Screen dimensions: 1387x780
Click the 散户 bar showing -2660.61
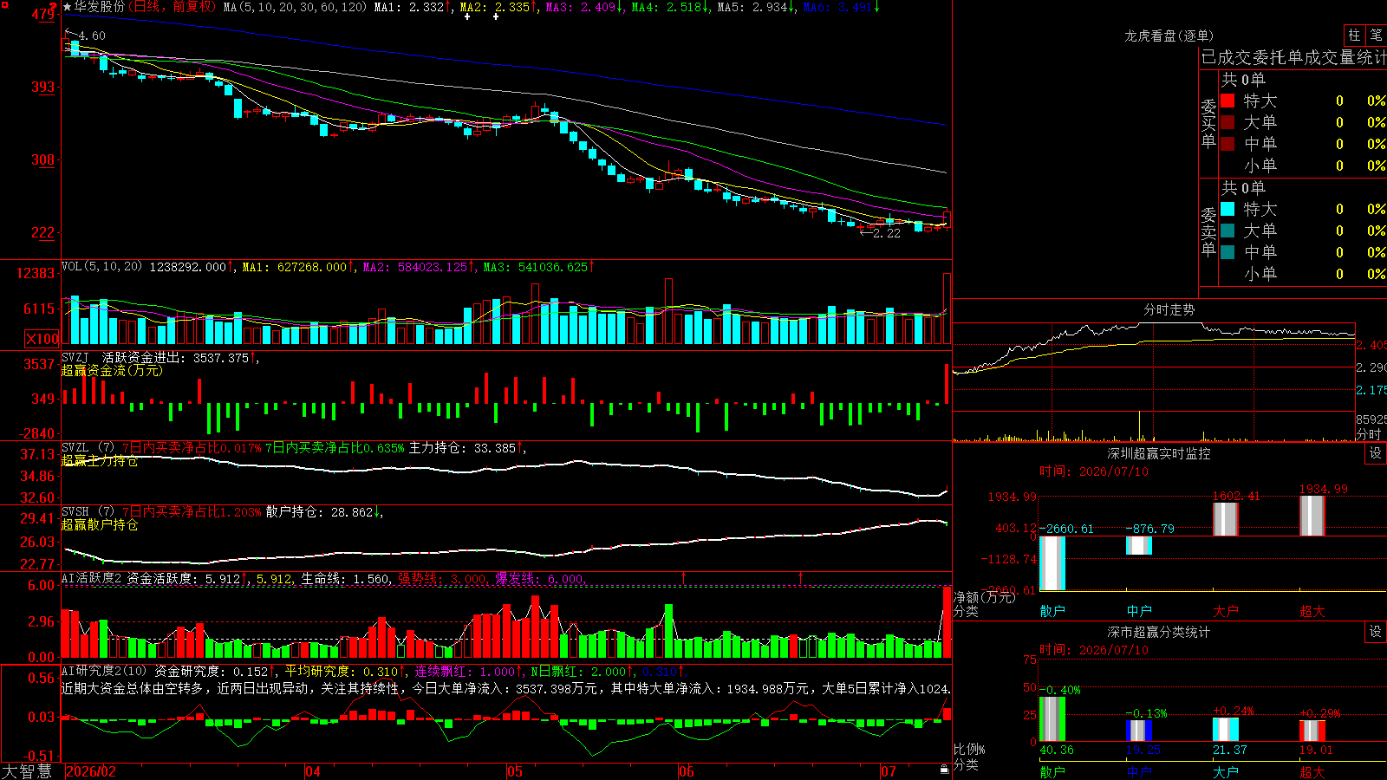pyautogui.click(x=1052, y=563)
